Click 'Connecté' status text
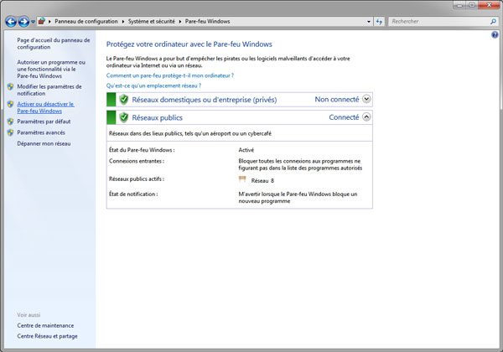The height and width of the screenshot is (352, 503). (x=344, y=117)
